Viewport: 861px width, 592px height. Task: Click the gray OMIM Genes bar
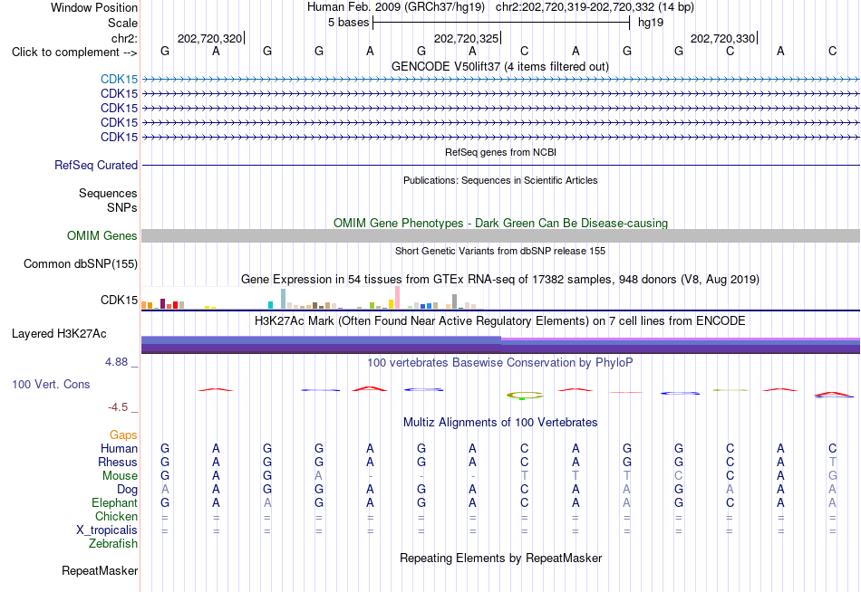[x=500, y=236]
